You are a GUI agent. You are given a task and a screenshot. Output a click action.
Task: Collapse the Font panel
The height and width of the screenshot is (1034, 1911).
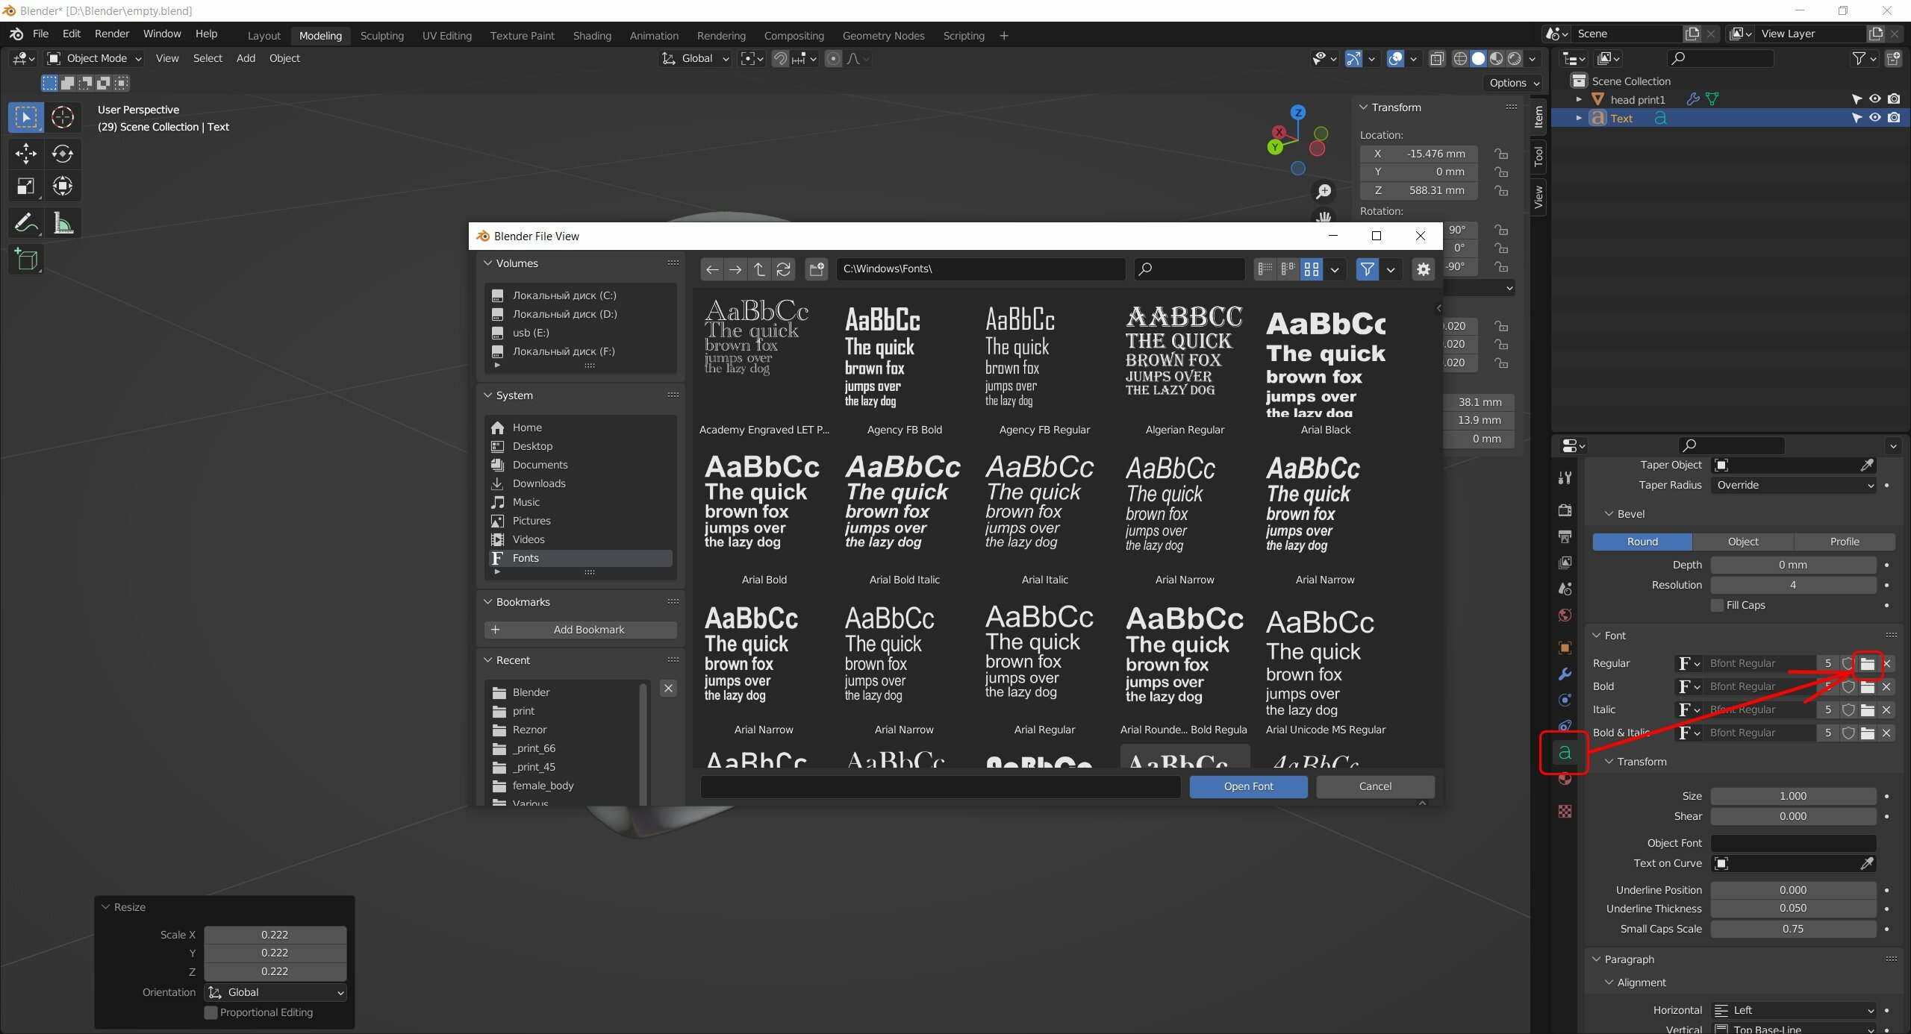point(1597,636)
